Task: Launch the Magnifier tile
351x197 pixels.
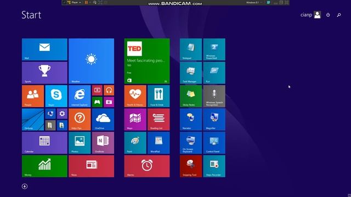Action: click(x=214, y=119)
